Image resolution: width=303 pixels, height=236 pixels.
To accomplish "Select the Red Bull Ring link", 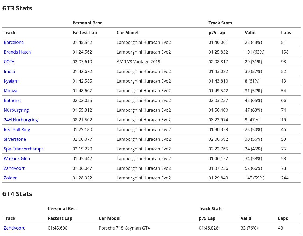I will [x=17, y=129].
